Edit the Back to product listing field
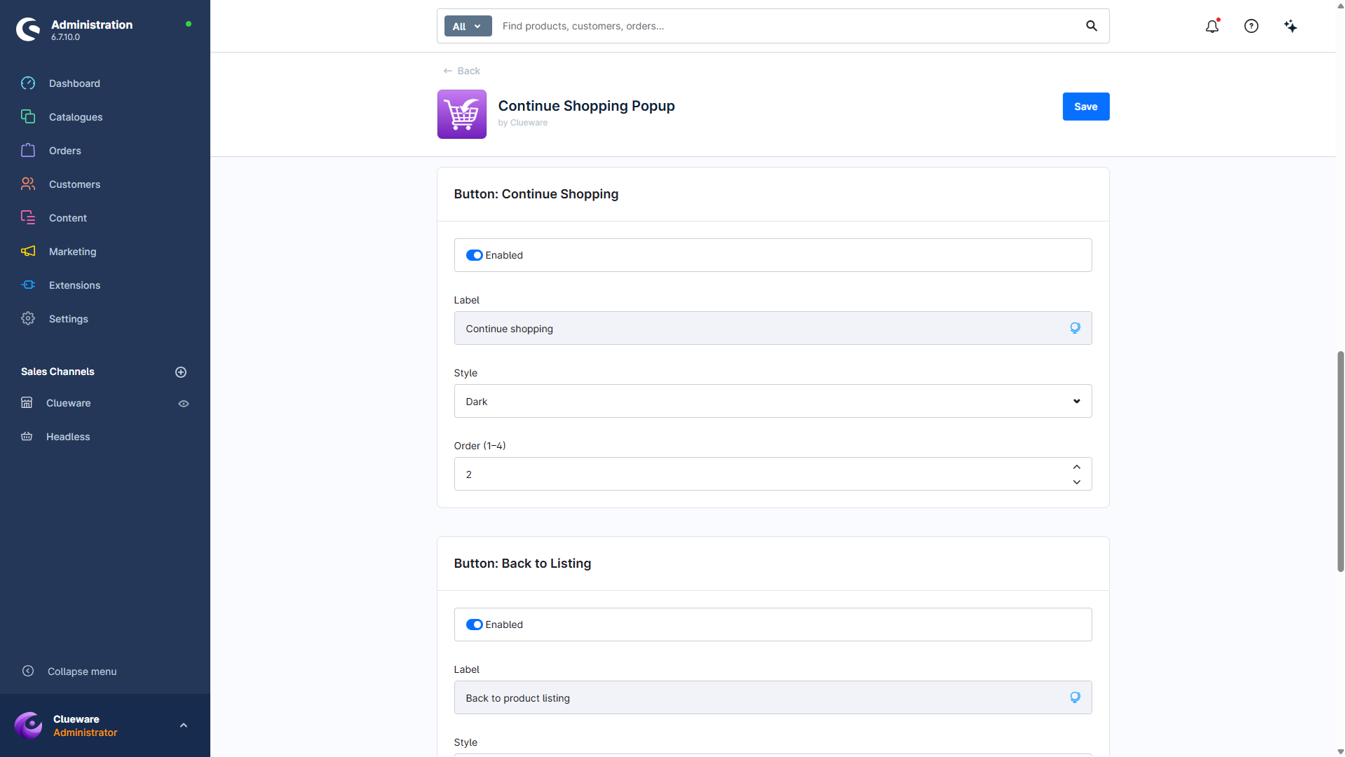Image resolution: width=1346 pixels, height=757 pixels. 773,697
